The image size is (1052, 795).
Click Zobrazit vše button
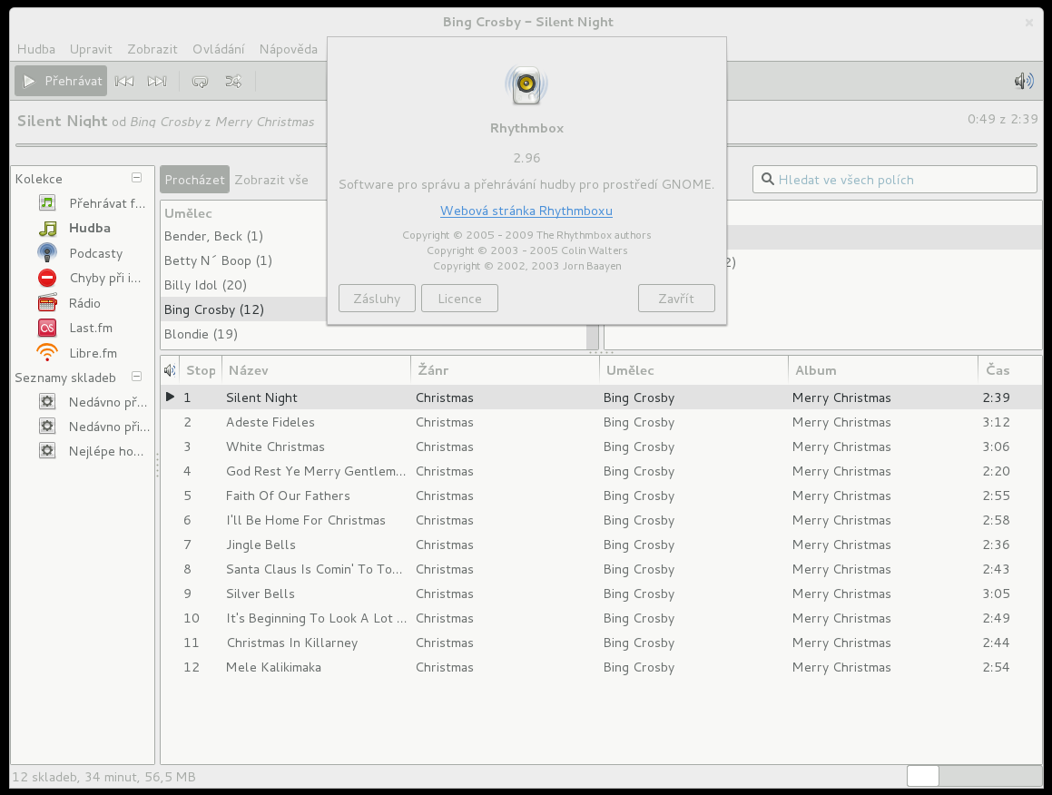click(271, 180)
